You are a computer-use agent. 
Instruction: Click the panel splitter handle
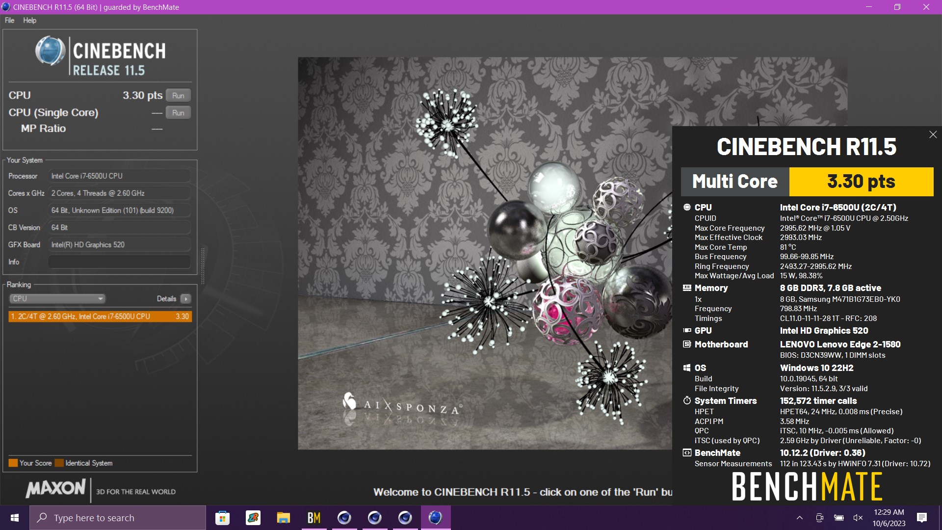point(202,266)
